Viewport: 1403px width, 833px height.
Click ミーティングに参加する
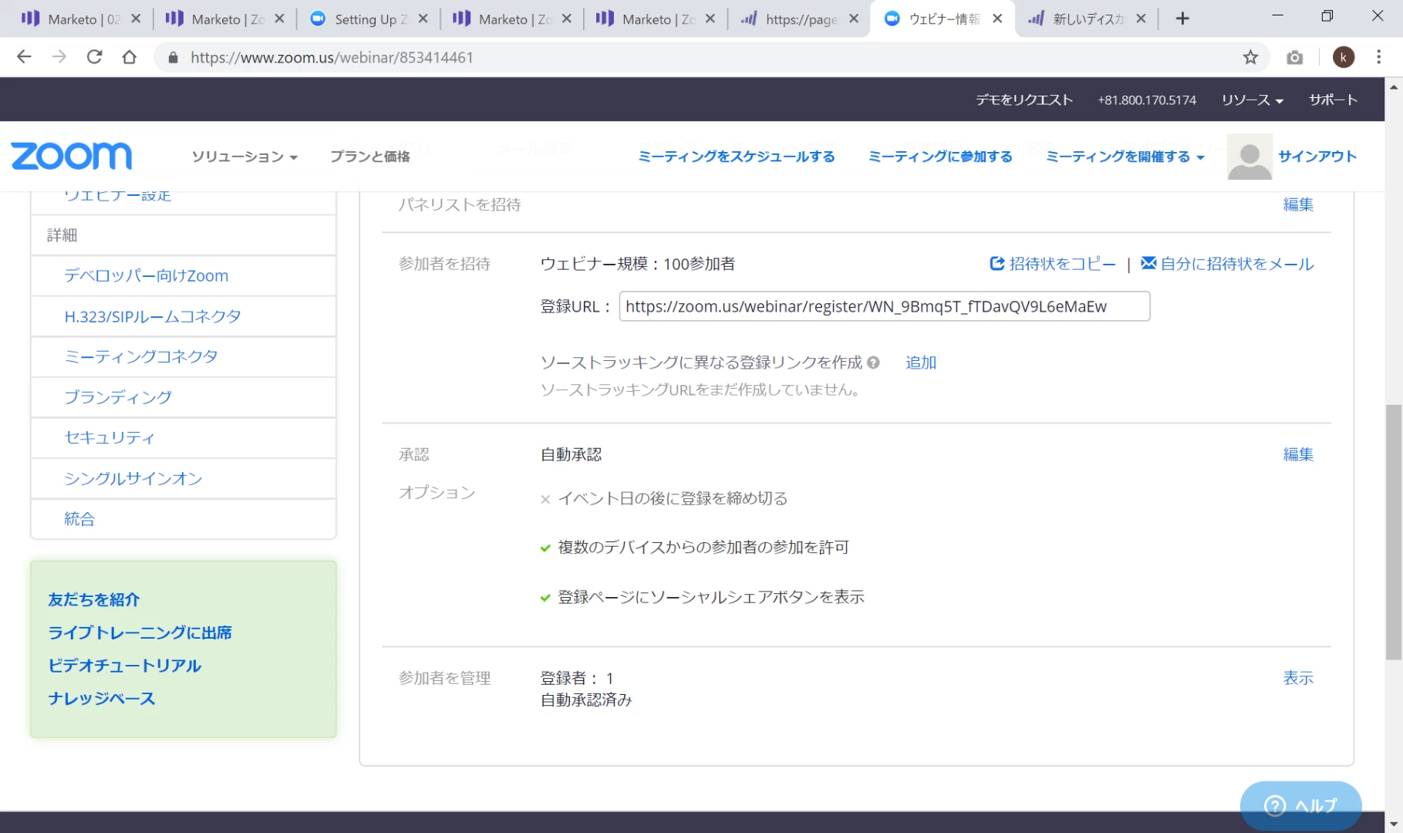940,157
